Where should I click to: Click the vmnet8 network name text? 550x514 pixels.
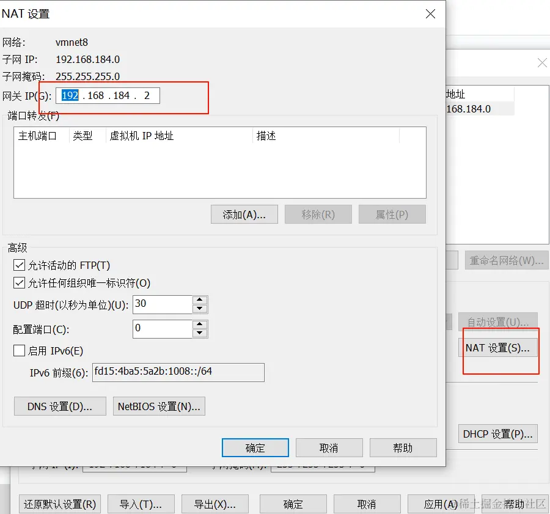coord(72,42)
